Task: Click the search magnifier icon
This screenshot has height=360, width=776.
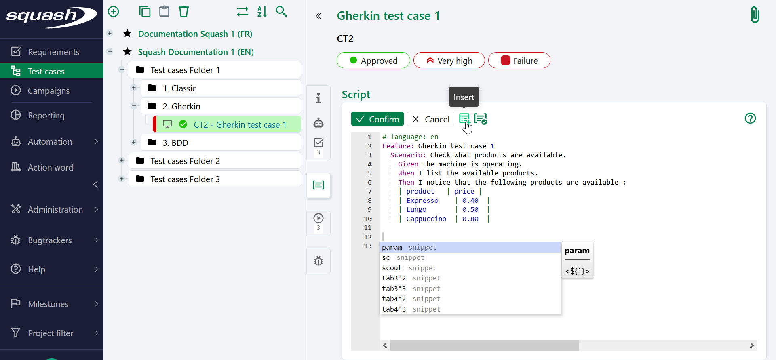Action: (281, 12)
